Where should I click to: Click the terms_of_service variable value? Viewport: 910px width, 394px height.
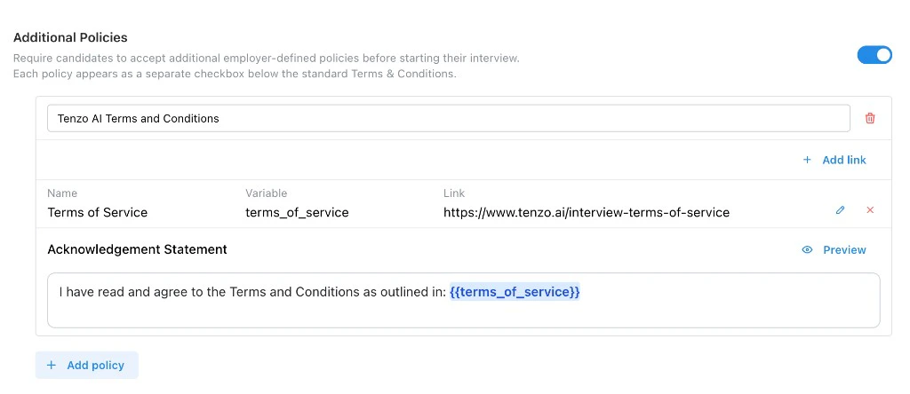[x=297, y=213]
